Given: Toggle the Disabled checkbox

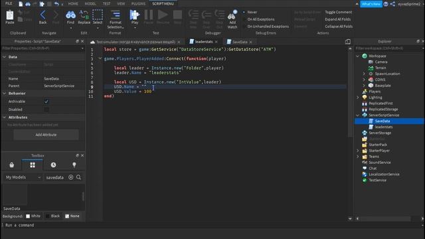Looking at the screenshot, I should [x=46, y=110].
